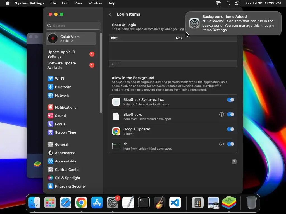Open the Window menu
This screenshot has width=286, height=214.
coord(95,3)
